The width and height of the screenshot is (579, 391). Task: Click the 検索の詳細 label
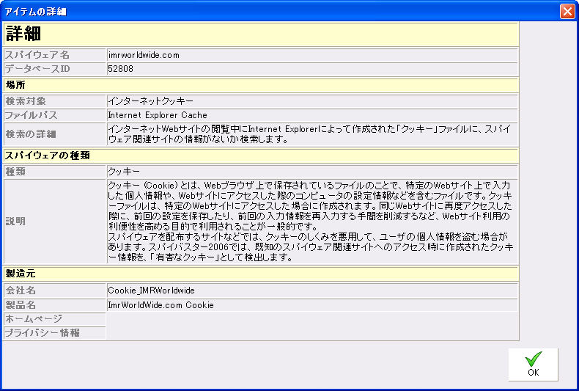click(31, 134)
